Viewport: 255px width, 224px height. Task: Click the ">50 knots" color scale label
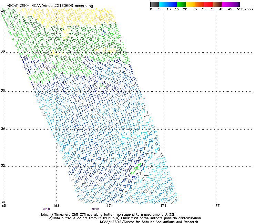pyautogui.click(x=245, y=9)
